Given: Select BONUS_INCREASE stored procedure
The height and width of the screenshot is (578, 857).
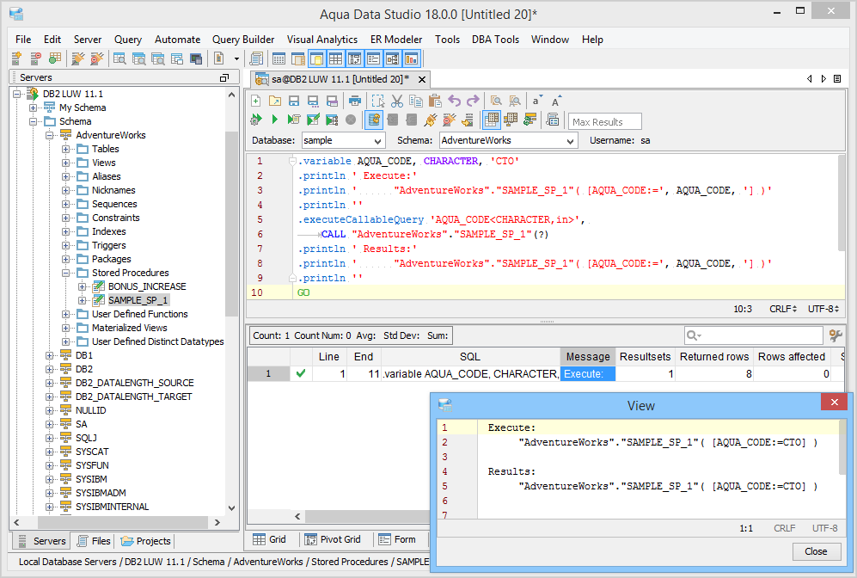Looking at the screenshot, I should 146,286.
